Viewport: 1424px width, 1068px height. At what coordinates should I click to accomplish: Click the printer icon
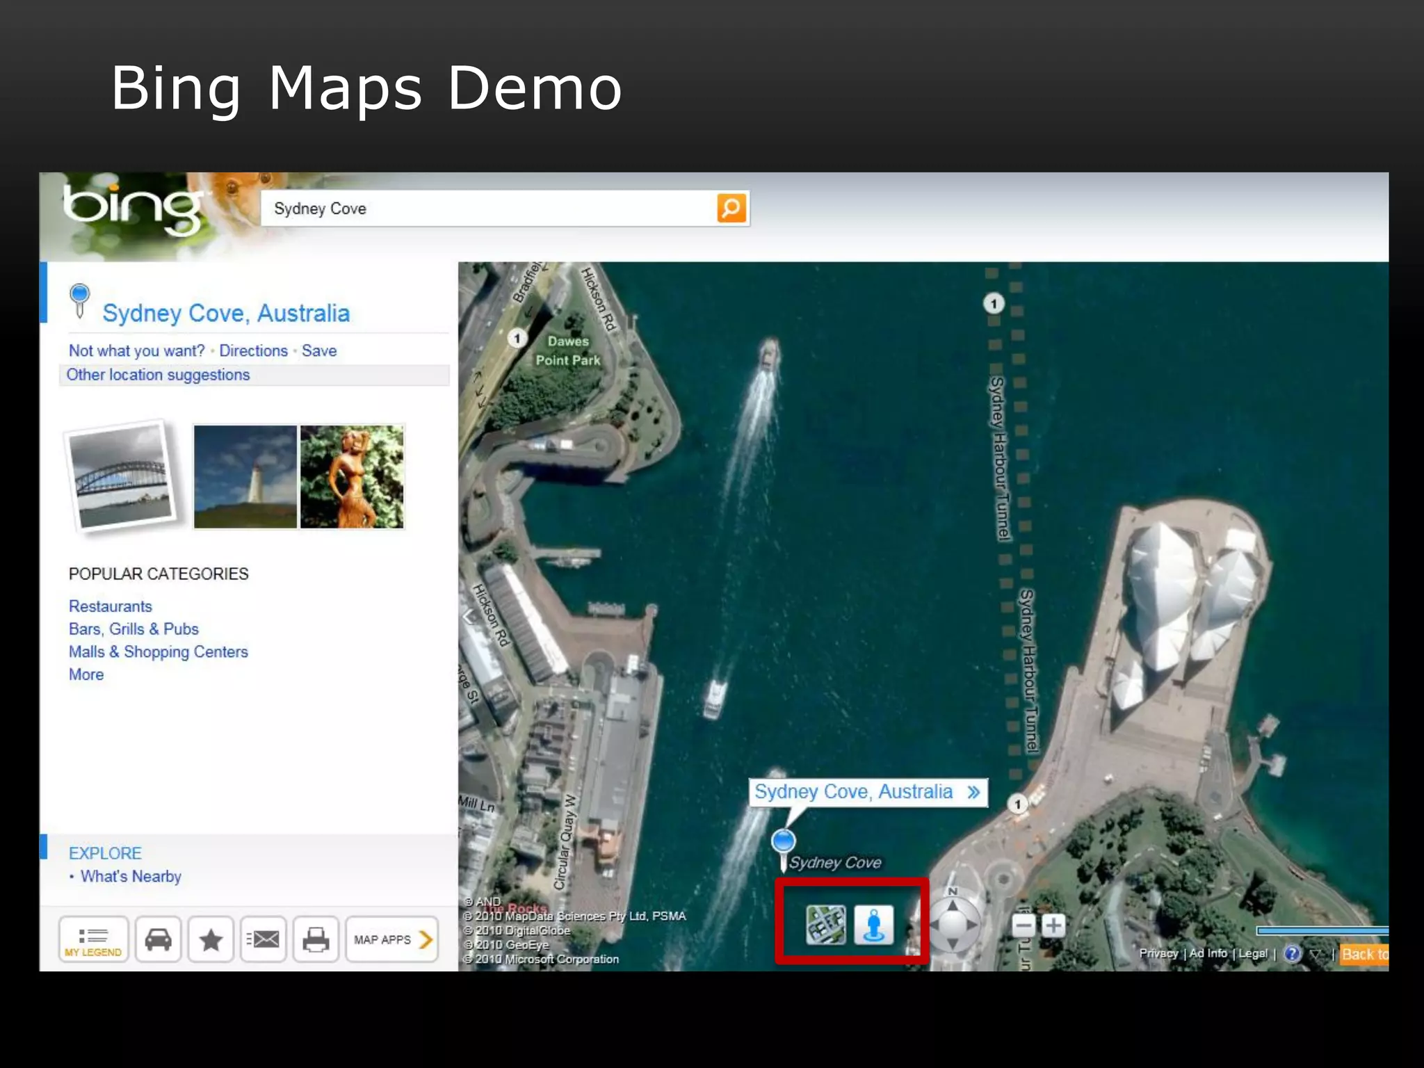[x=316, y=939]
